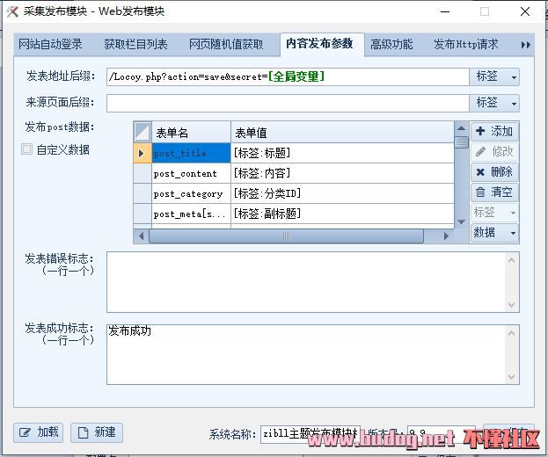Click the 加载 button
548x457 pixels.
(x=39, y=432)
